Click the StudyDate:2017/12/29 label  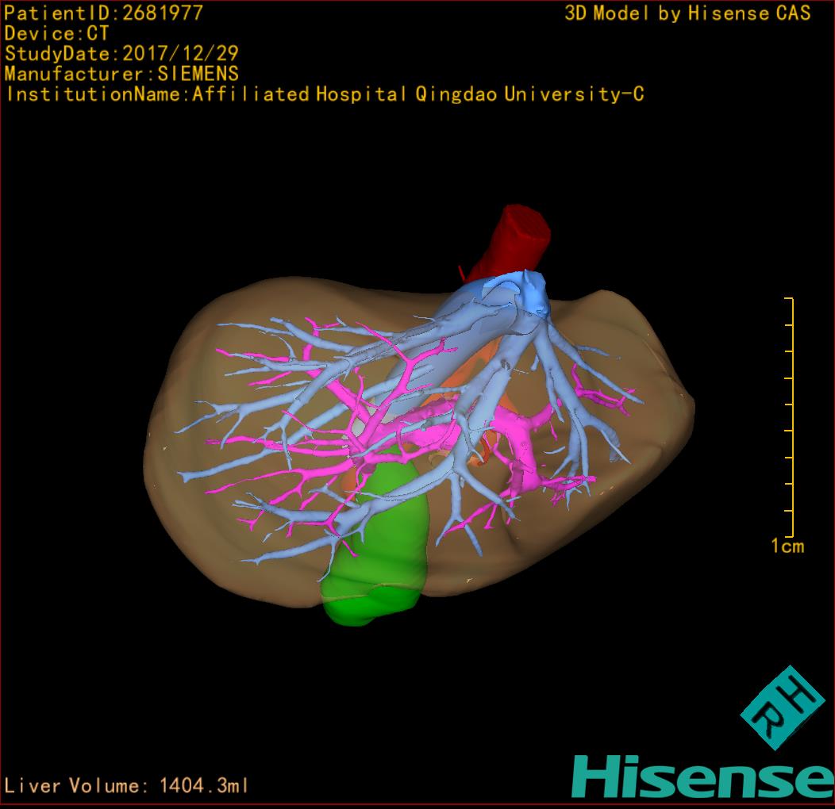(x=121, y=54)
